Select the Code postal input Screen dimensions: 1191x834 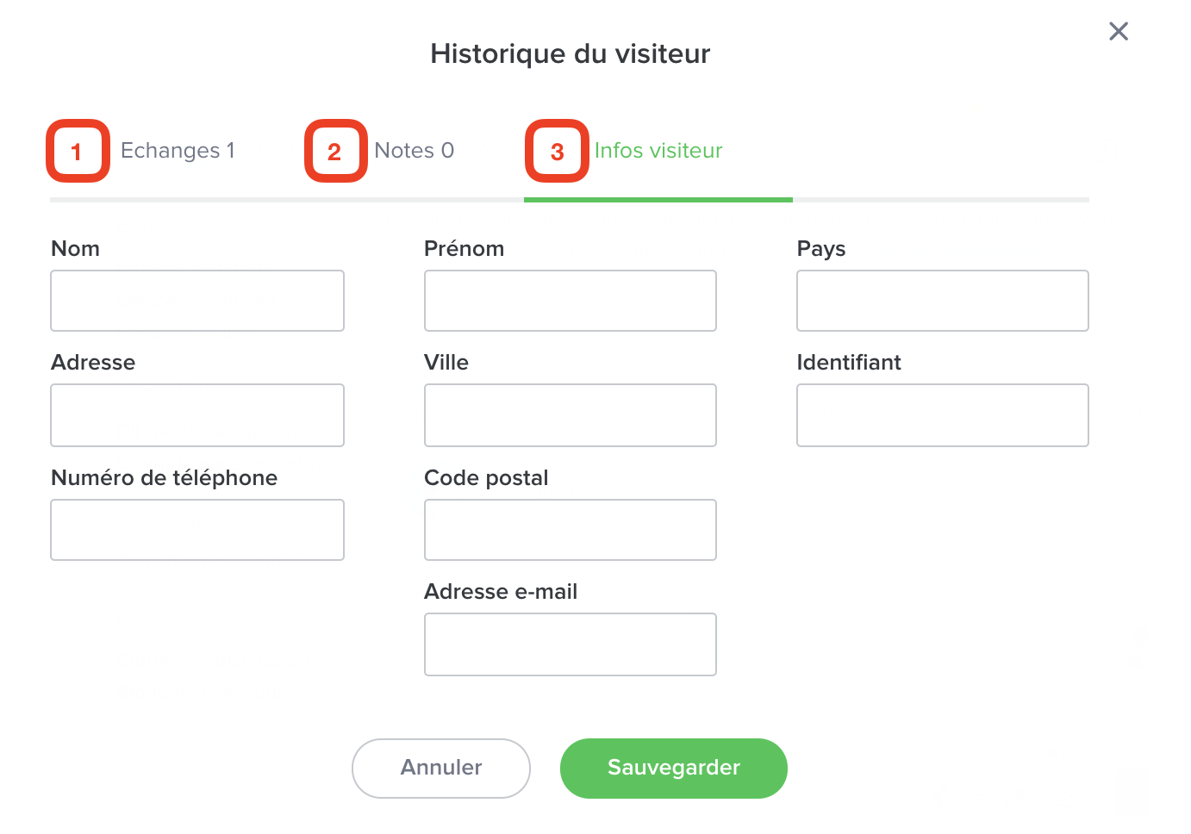(571, 530)
